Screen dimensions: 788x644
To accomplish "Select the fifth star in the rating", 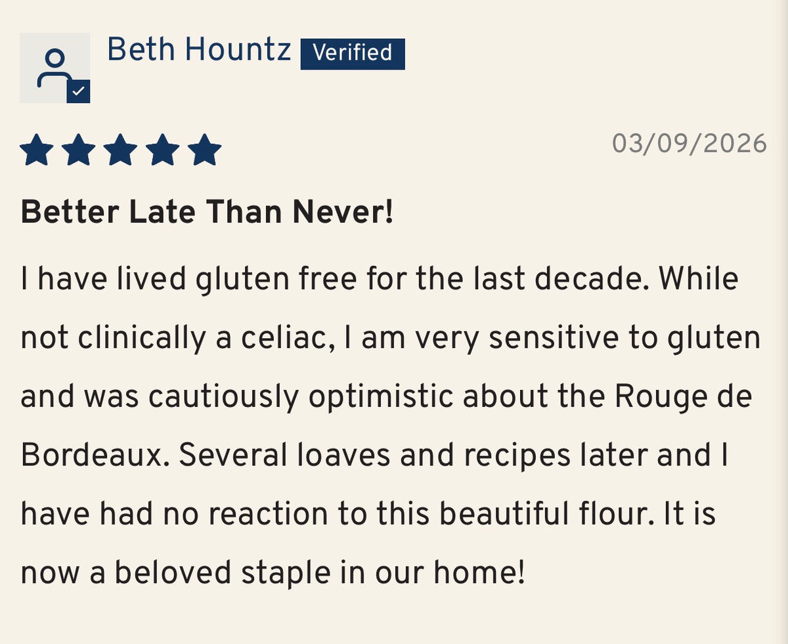I will pos(205,150).
